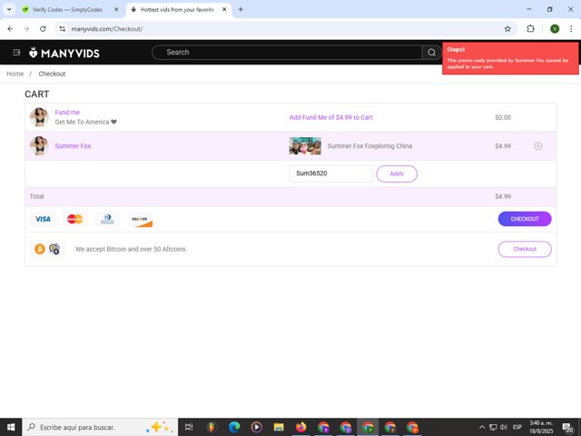
Task: Click the crypto Checkout outline button
Action: tap(525, 249)
